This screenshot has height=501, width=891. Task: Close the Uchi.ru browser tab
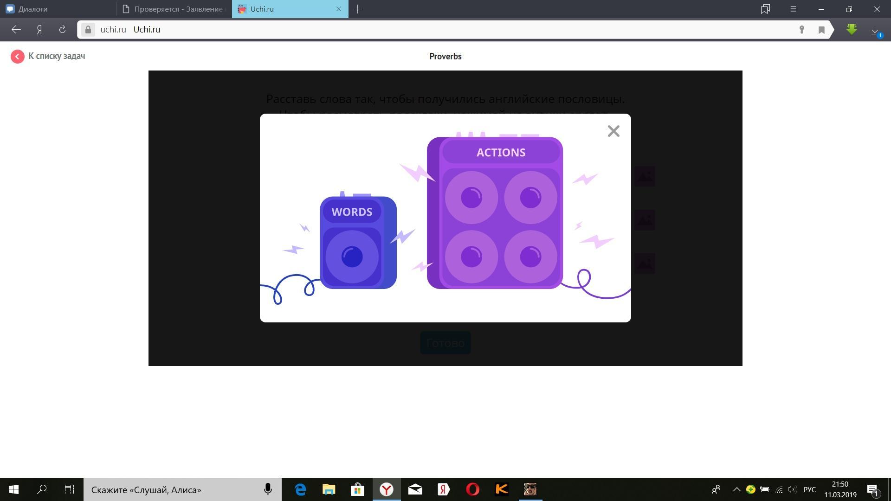[338, 9]
